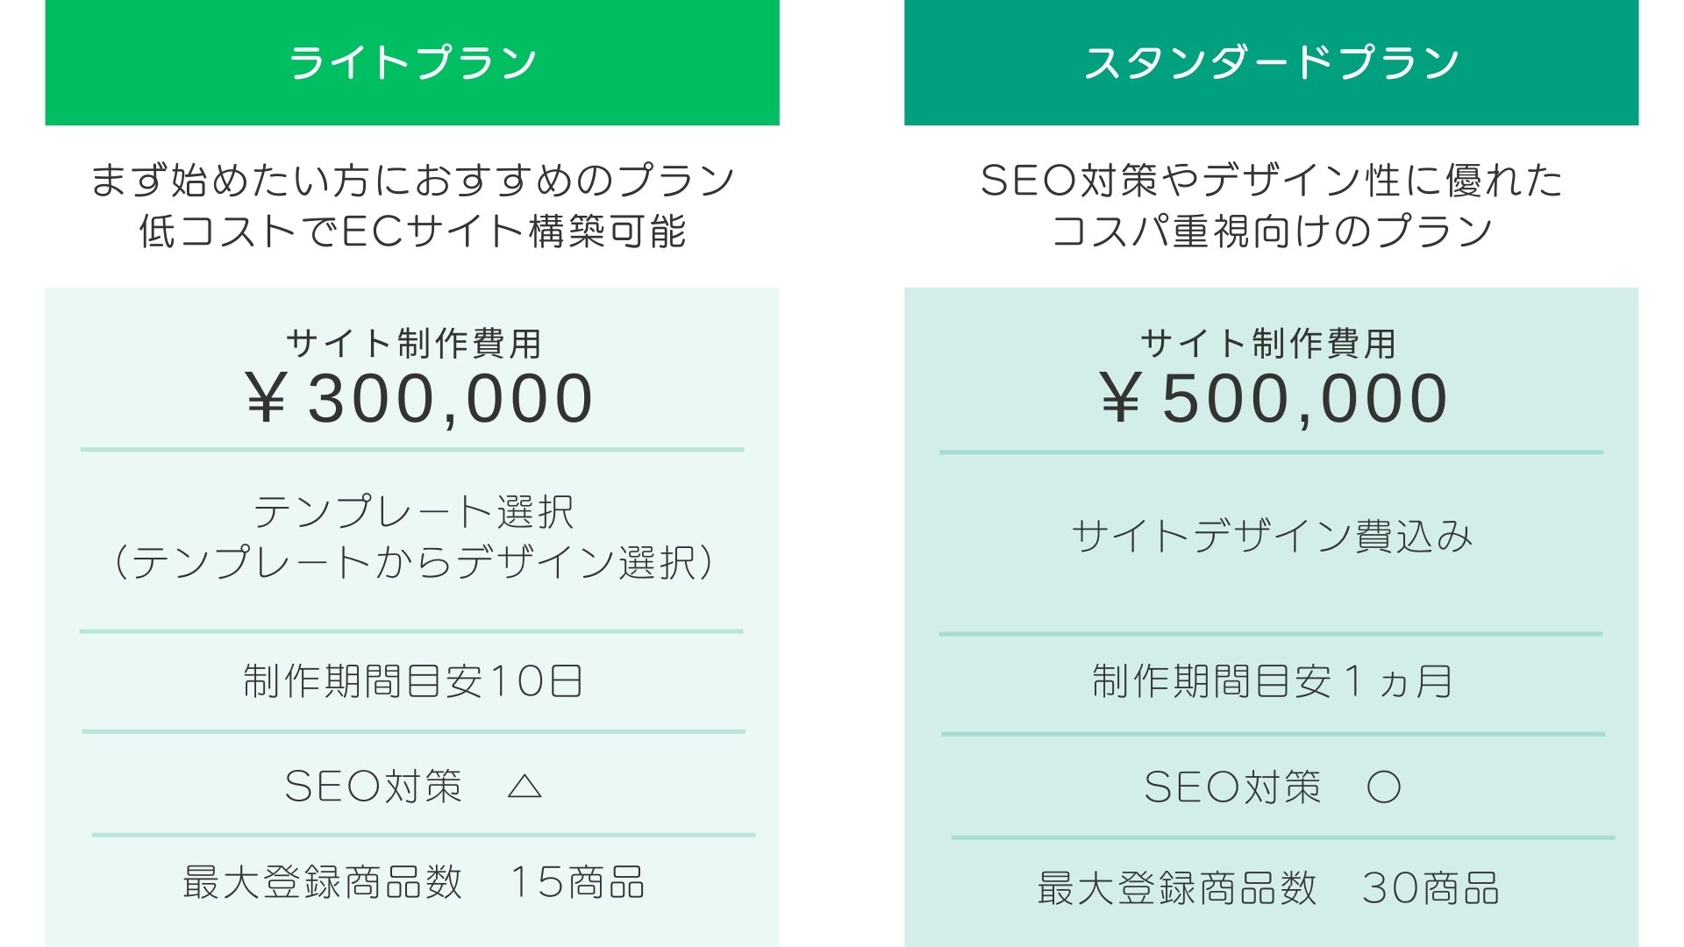1684x947 pixels.
Task: Click the テンプレート選択 text
Action: point(413,512)
